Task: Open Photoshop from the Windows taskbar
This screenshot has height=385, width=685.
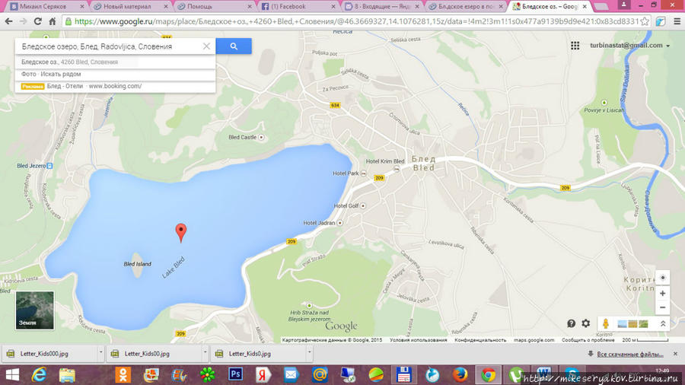Action: pyautogui.click(x=234, y=374)
